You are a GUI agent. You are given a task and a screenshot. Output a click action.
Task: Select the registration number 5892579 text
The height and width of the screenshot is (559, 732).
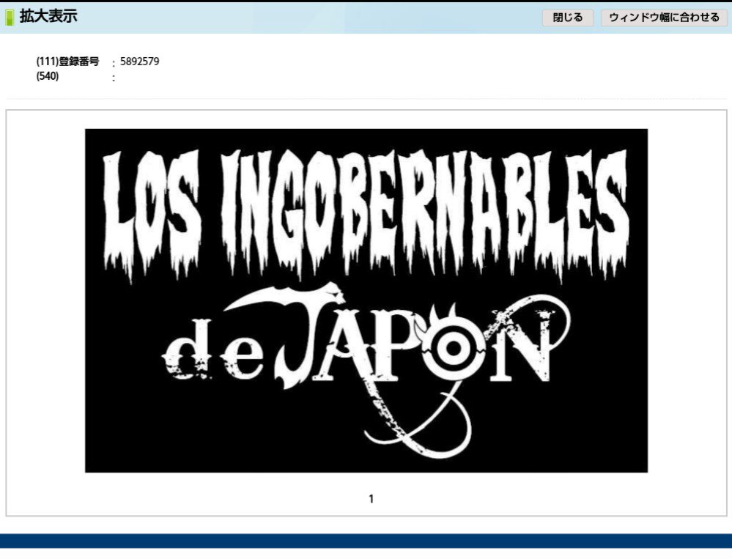click(139, 62)
